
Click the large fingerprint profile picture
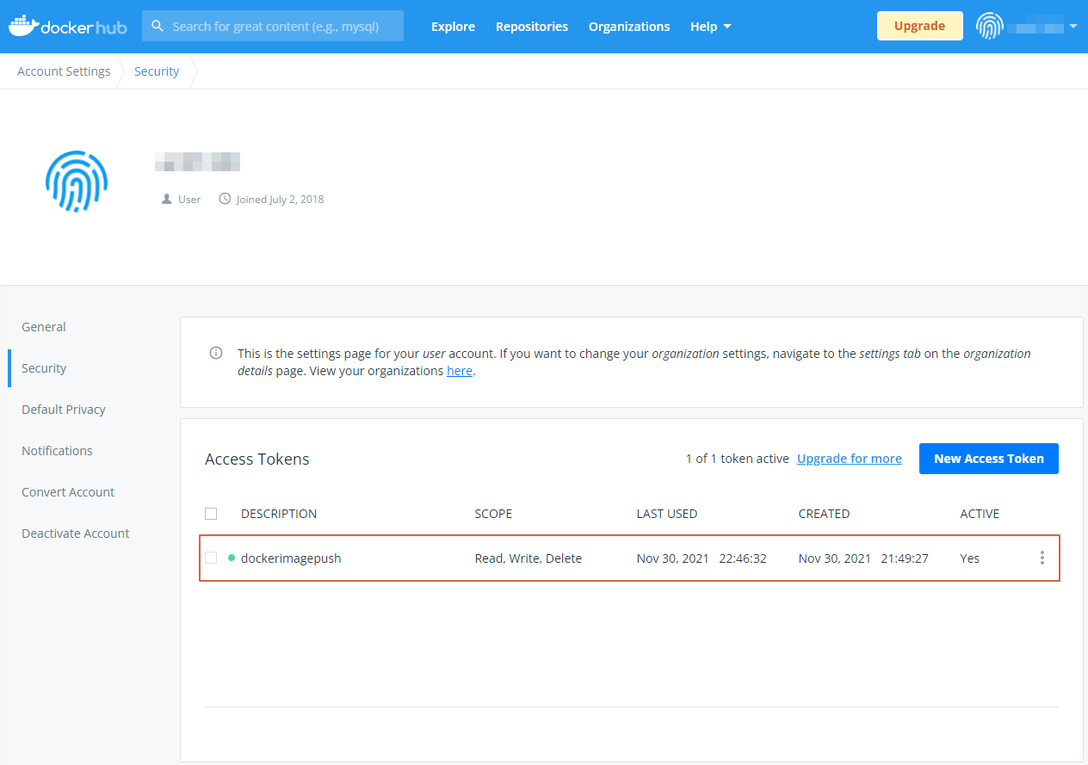coord(77,182)
